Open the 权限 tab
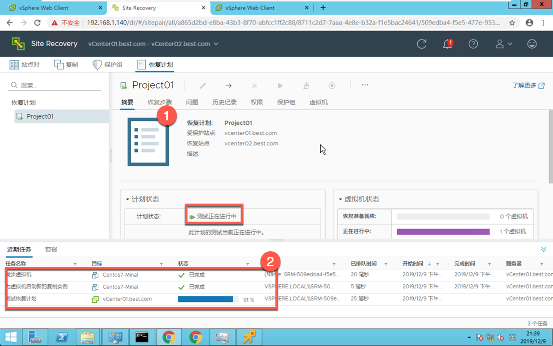The width and height of the screenshot is (553, 346). click(x=257, y=102)
